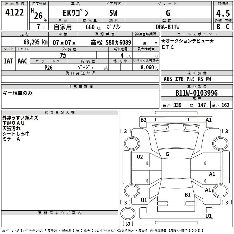The image size is (234, 234).
Task: Select the model code DBA-B11W
Action: tap(168, 27)
